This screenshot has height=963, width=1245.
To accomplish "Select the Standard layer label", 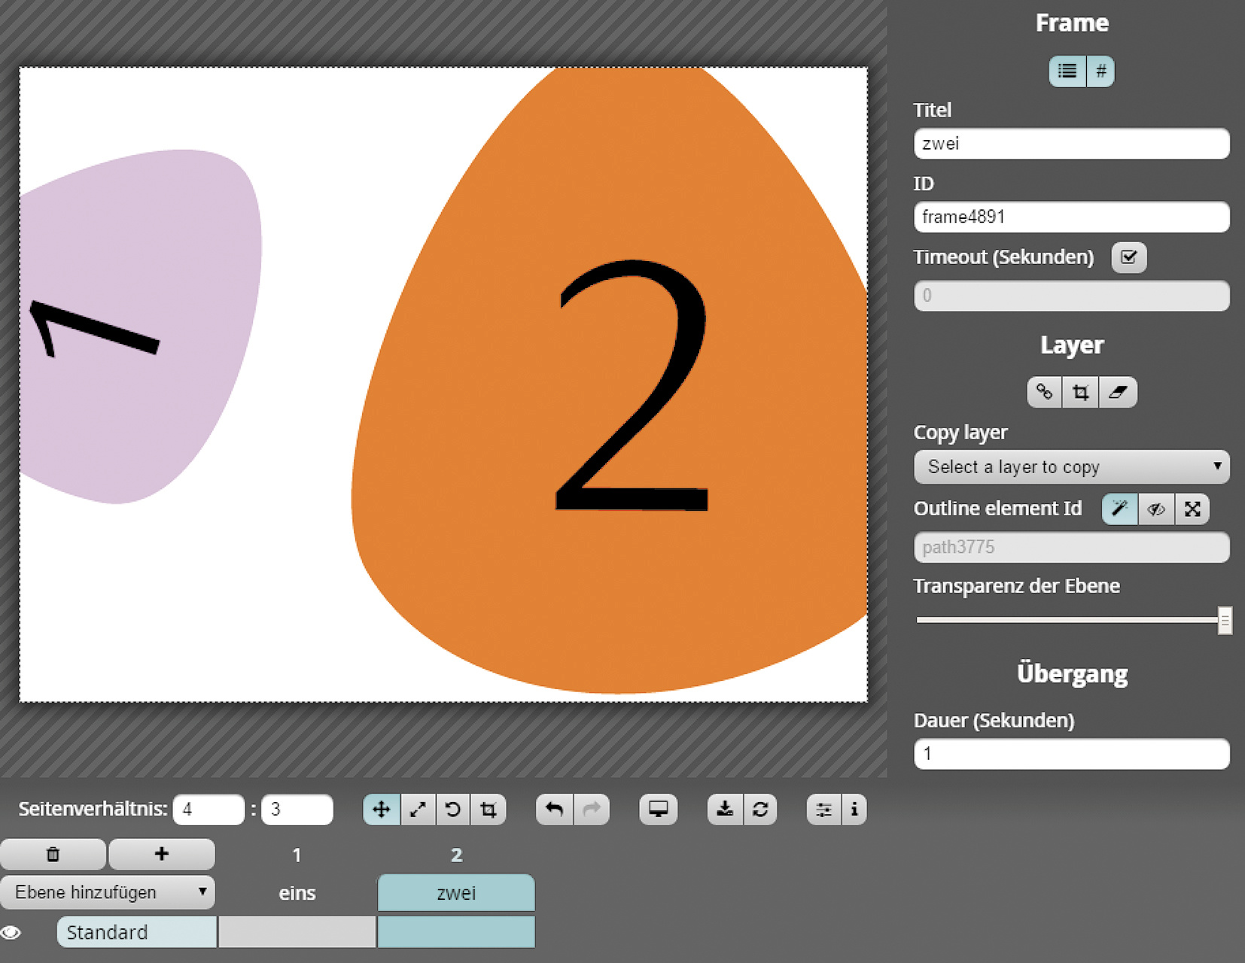I will [x=136, y=932].
